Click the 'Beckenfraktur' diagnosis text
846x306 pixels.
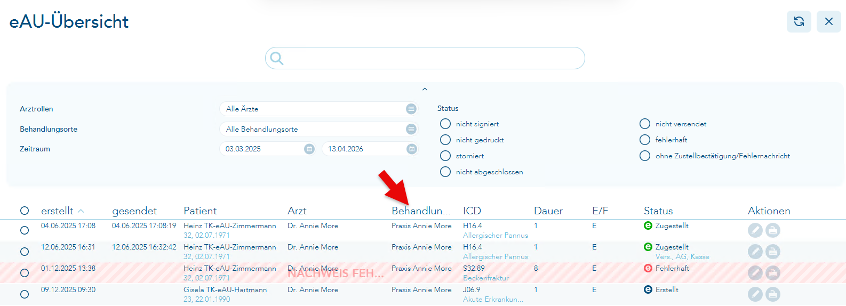pos(485,278)
